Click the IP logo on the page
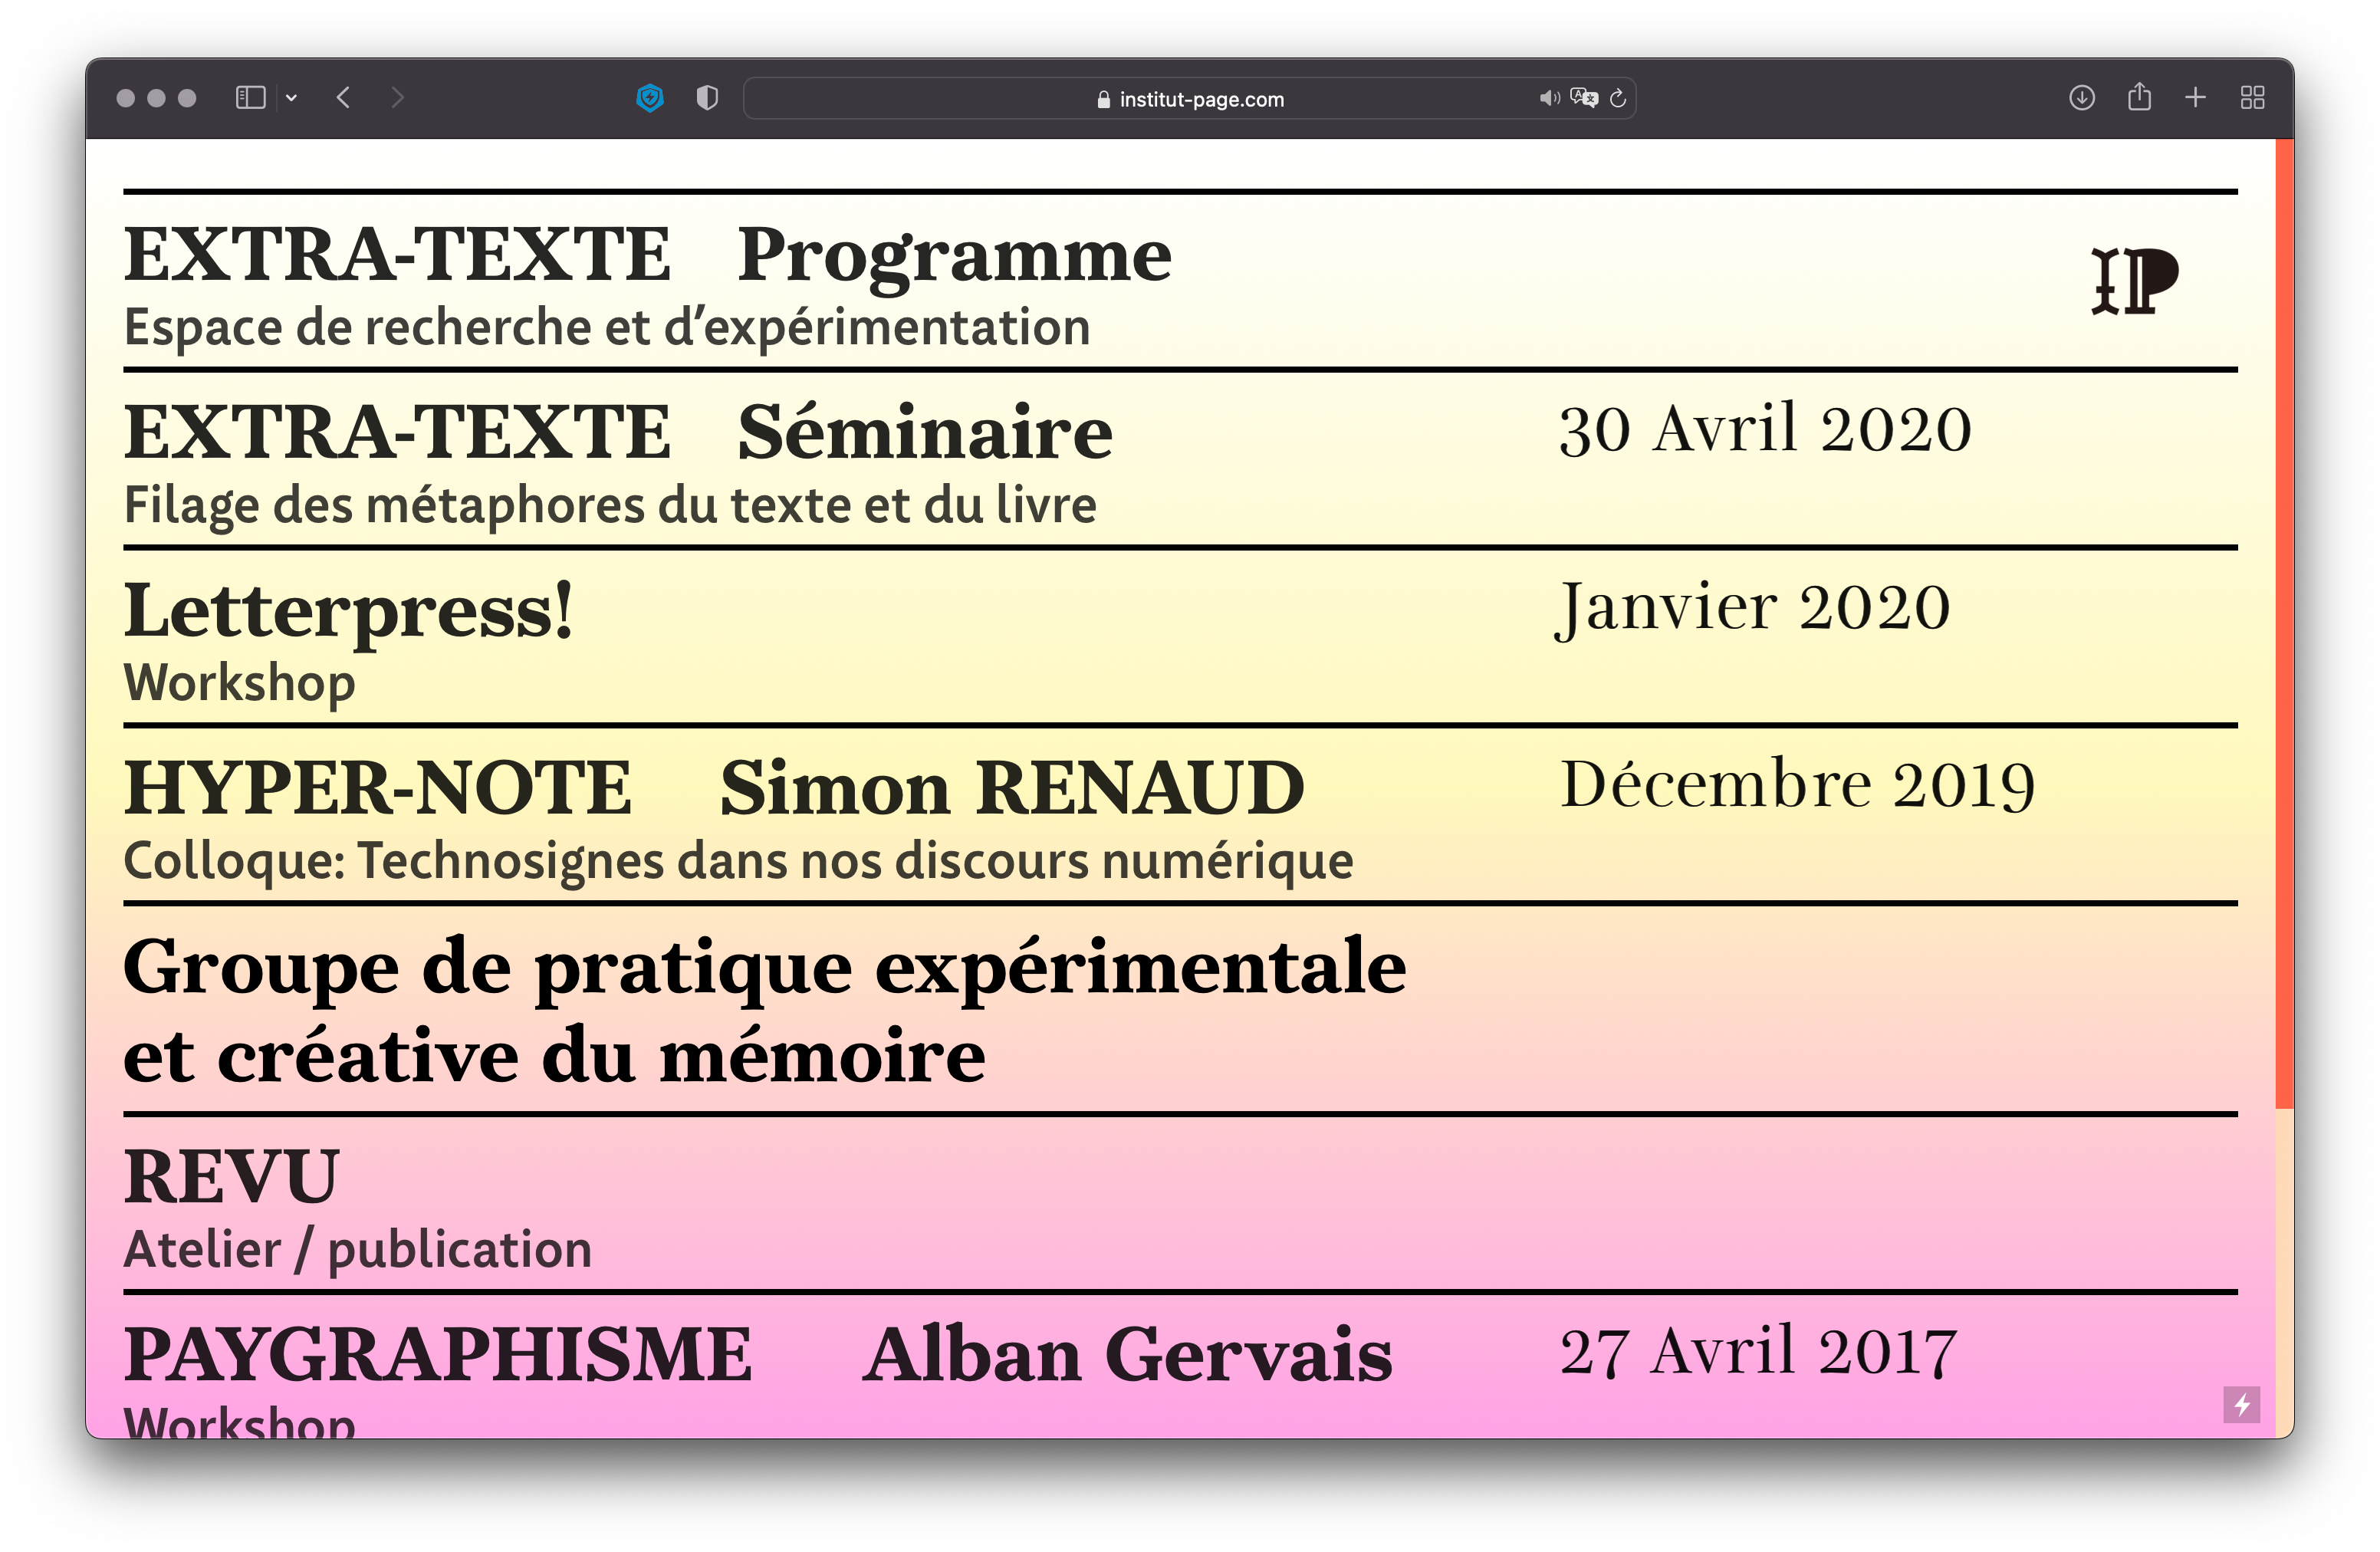Viewport: 2380px width, 1552px height. (x=2134, y=281)
